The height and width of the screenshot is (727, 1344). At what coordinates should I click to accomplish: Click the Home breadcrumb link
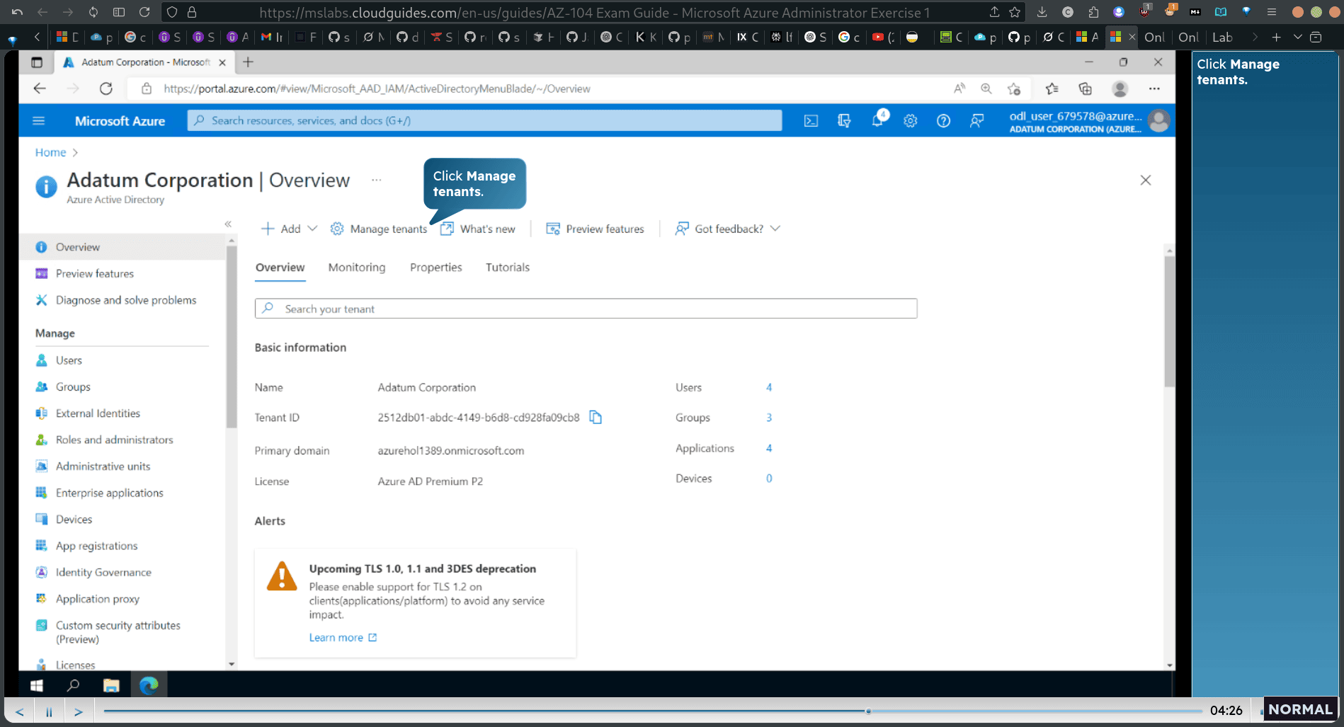50,152
